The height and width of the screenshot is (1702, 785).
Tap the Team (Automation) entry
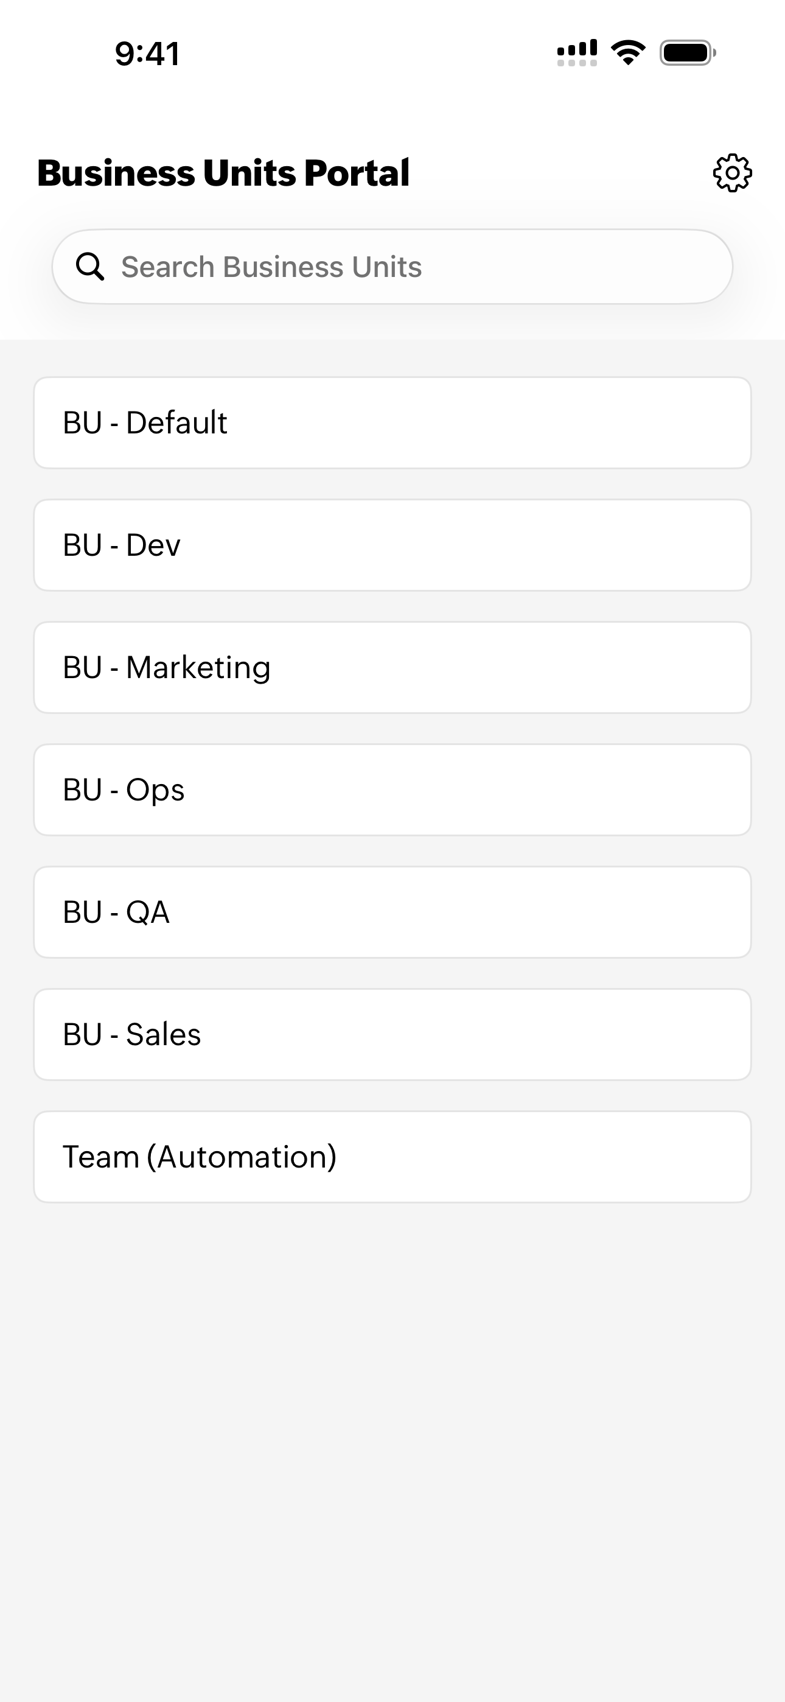(x=392, y=1156)
